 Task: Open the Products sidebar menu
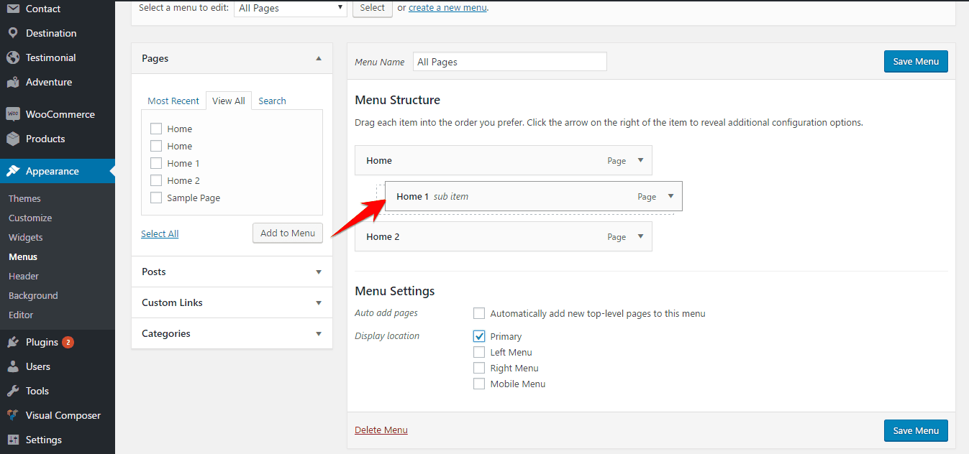(x=43, y=139)
